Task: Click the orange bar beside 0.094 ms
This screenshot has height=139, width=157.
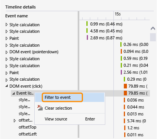Action: point(121,51)
